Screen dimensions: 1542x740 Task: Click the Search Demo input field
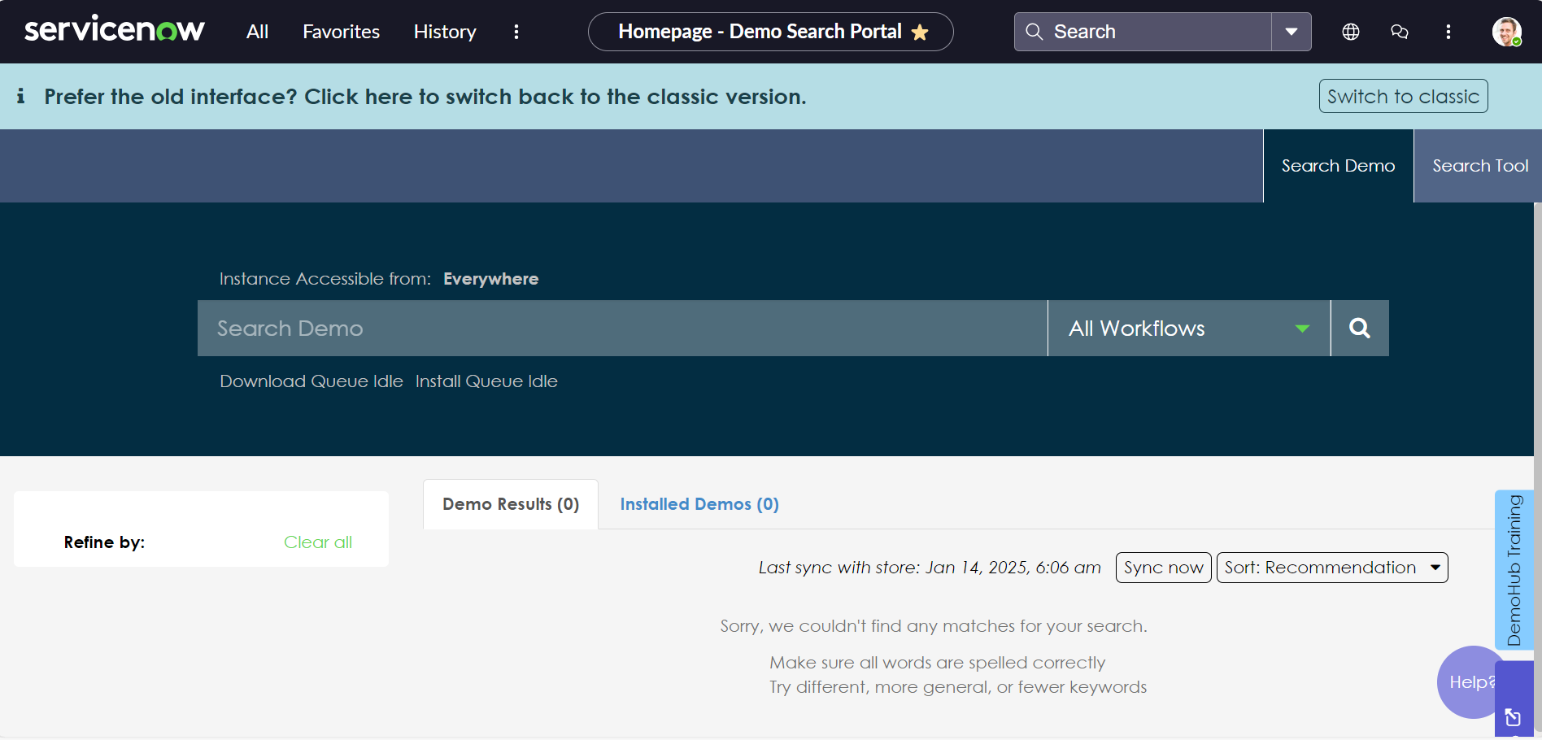click(x=622, y=329)
